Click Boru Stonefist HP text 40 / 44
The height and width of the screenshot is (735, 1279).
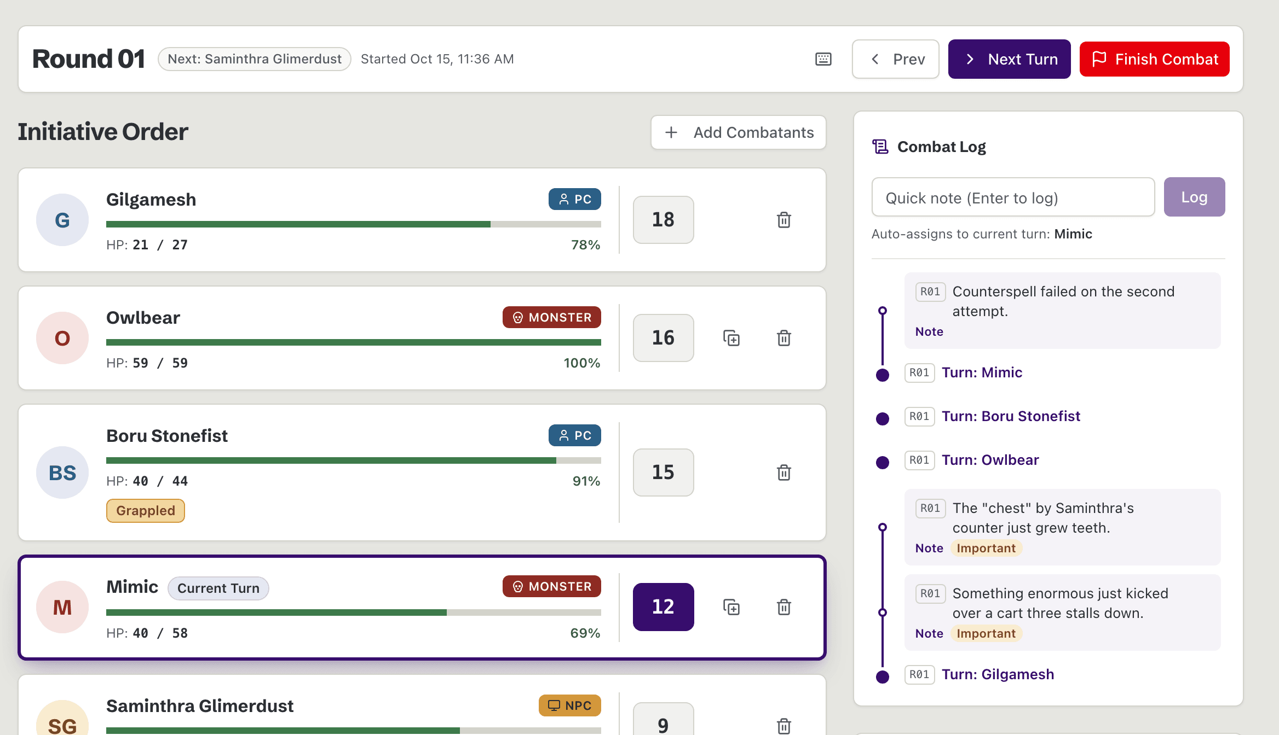(160, 481)
